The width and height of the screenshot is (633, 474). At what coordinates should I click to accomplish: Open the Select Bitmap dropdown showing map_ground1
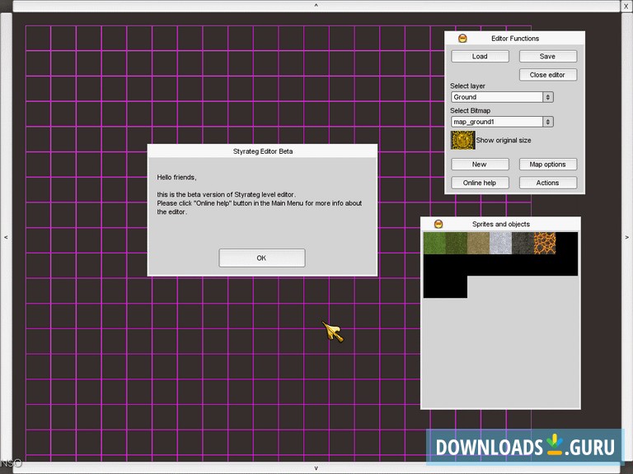point(502,122)
